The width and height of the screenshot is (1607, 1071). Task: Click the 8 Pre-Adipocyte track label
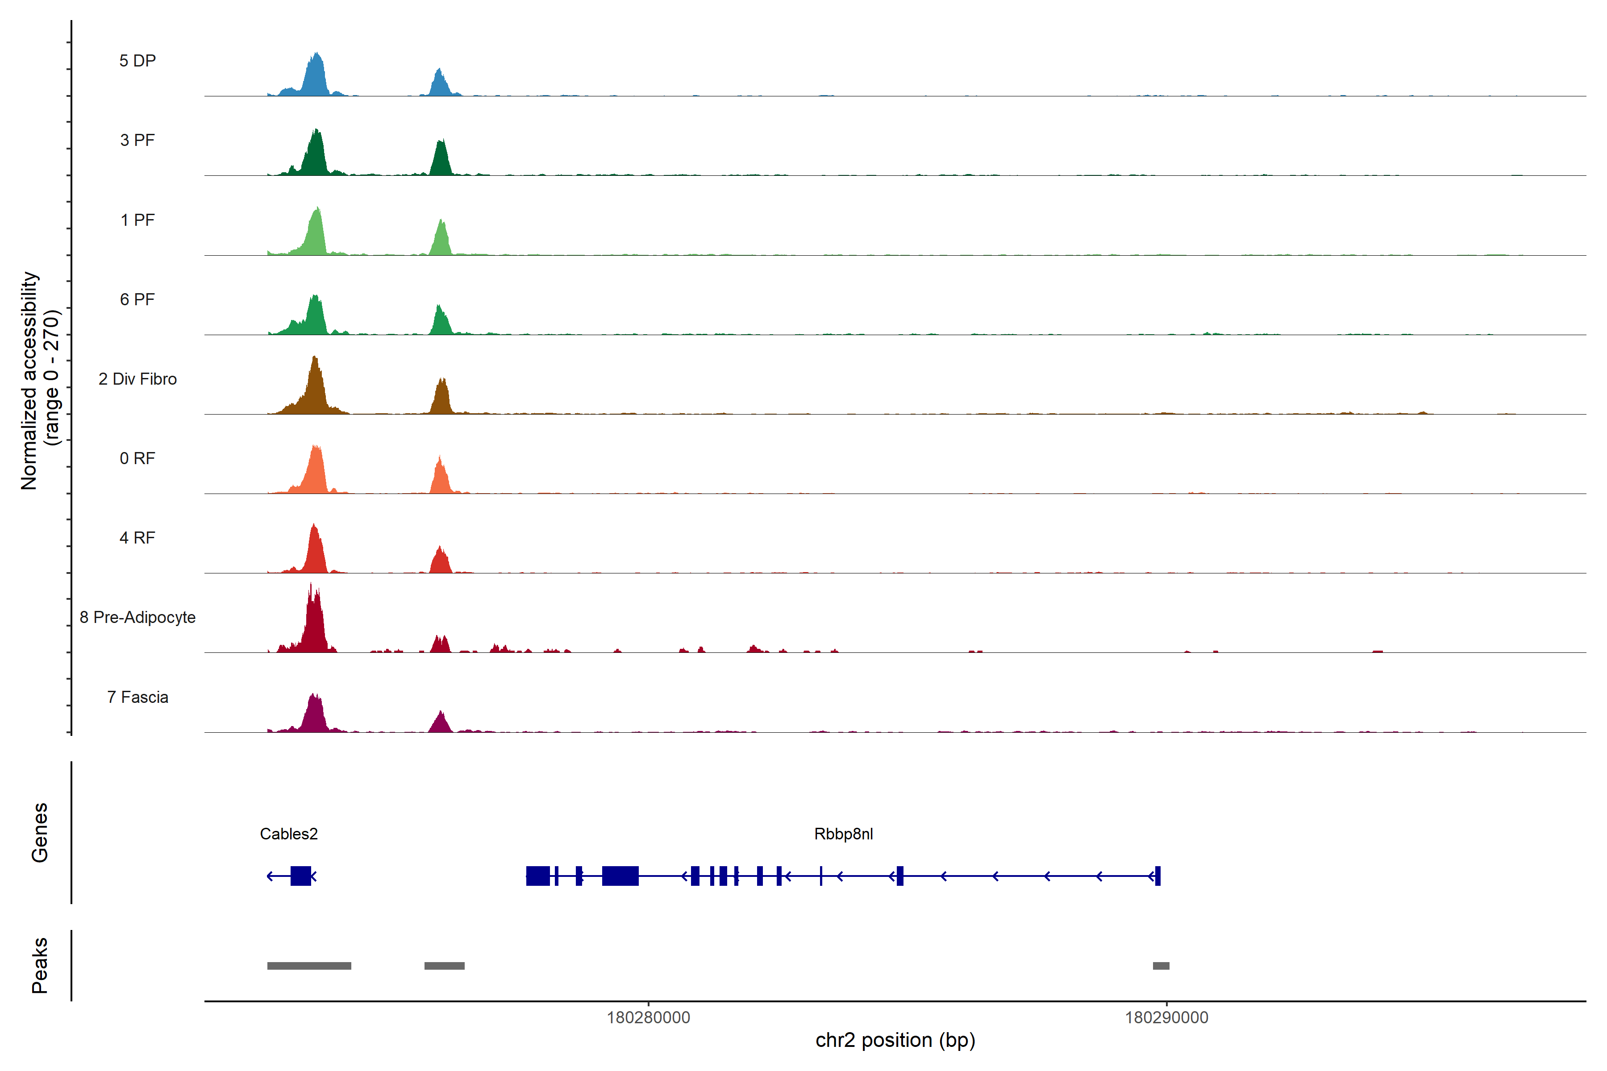click(137, 618)
